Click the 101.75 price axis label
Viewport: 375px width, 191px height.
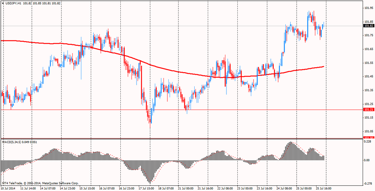pos(369,35)
